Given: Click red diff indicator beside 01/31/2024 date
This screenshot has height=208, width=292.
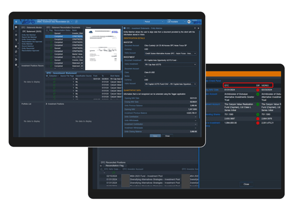Looking at the screenshot, I should [258, 90].
